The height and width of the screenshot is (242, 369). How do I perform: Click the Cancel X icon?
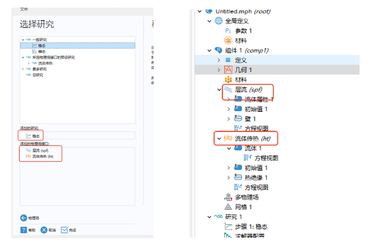[44, 230]
